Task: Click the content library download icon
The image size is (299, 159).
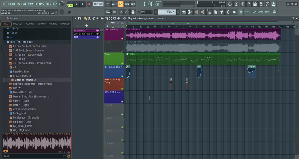Action: coord(274,4)
